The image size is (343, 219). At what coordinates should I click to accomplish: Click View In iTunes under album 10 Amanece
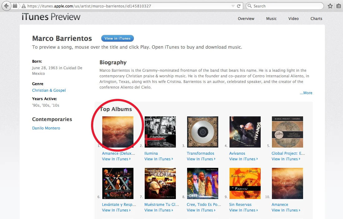point(286,210)
